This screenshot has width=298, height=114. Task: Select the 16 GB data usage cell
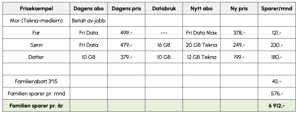pos(164,45)
